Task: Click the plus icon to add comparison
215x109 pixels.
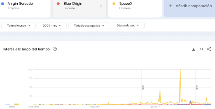Action: tap(170, 6)
